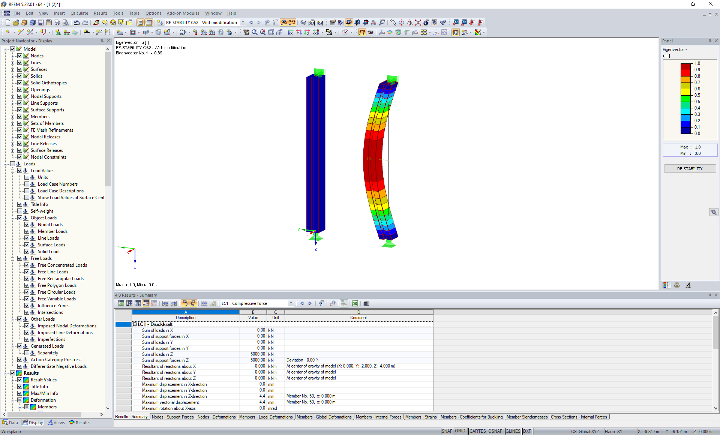Enable the Units checkbox under Load Values

27,177
